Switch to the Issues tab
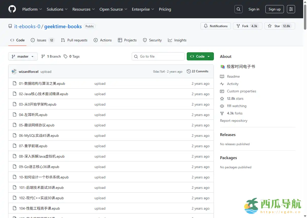The image size is (307, 218). (42, 40)
